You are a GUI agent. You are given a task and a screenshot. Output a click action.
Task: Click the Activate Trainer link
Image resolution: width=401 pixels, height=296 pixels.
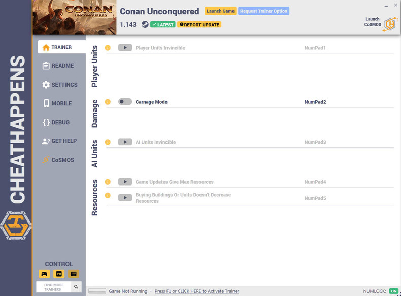196,291
